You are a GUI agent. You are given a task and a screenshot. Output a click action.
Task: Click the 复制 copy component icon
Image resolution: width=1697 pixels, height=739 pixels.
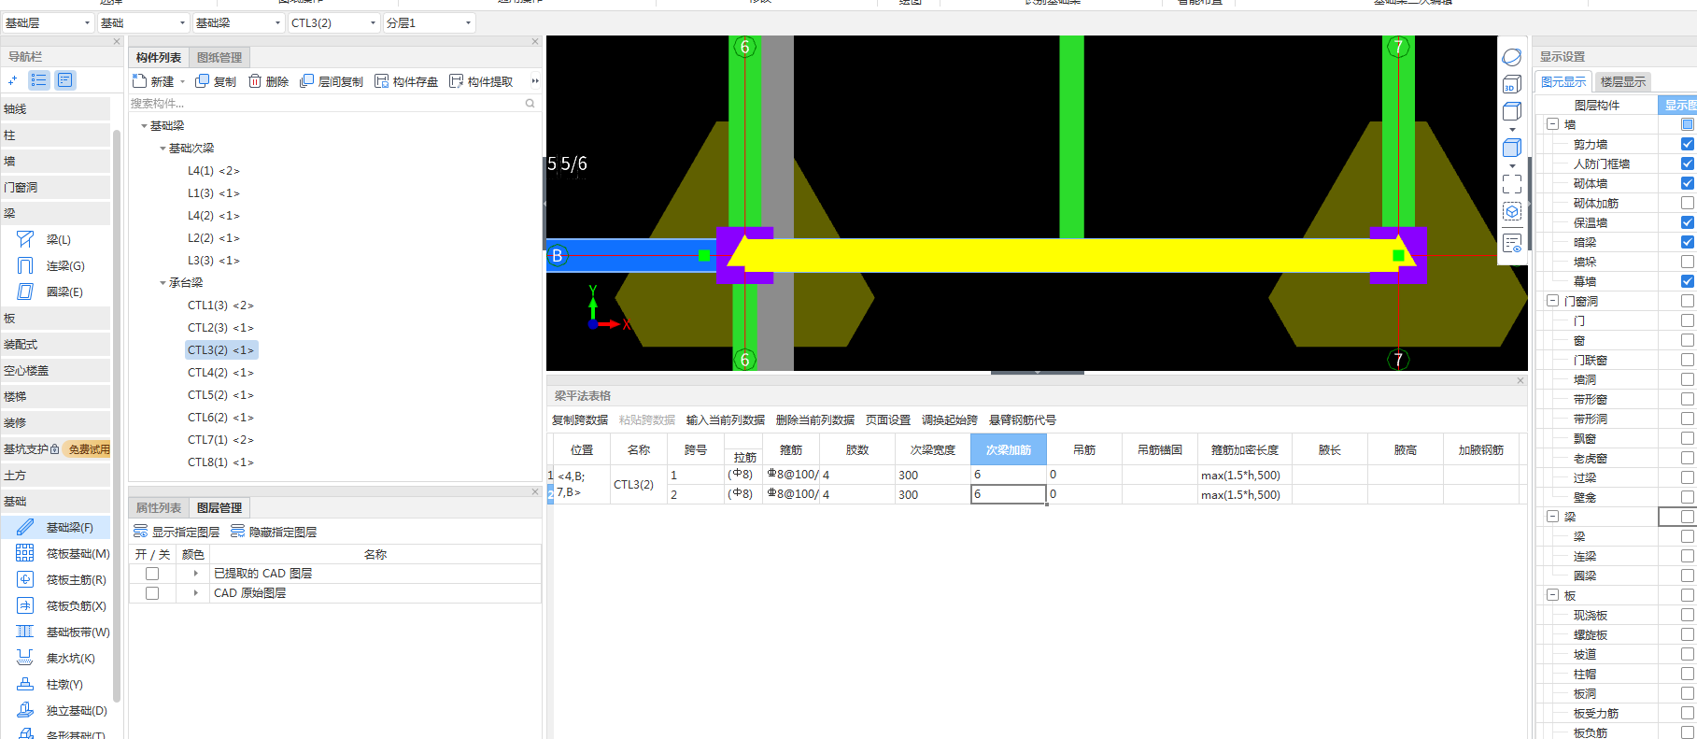point(202,81)
